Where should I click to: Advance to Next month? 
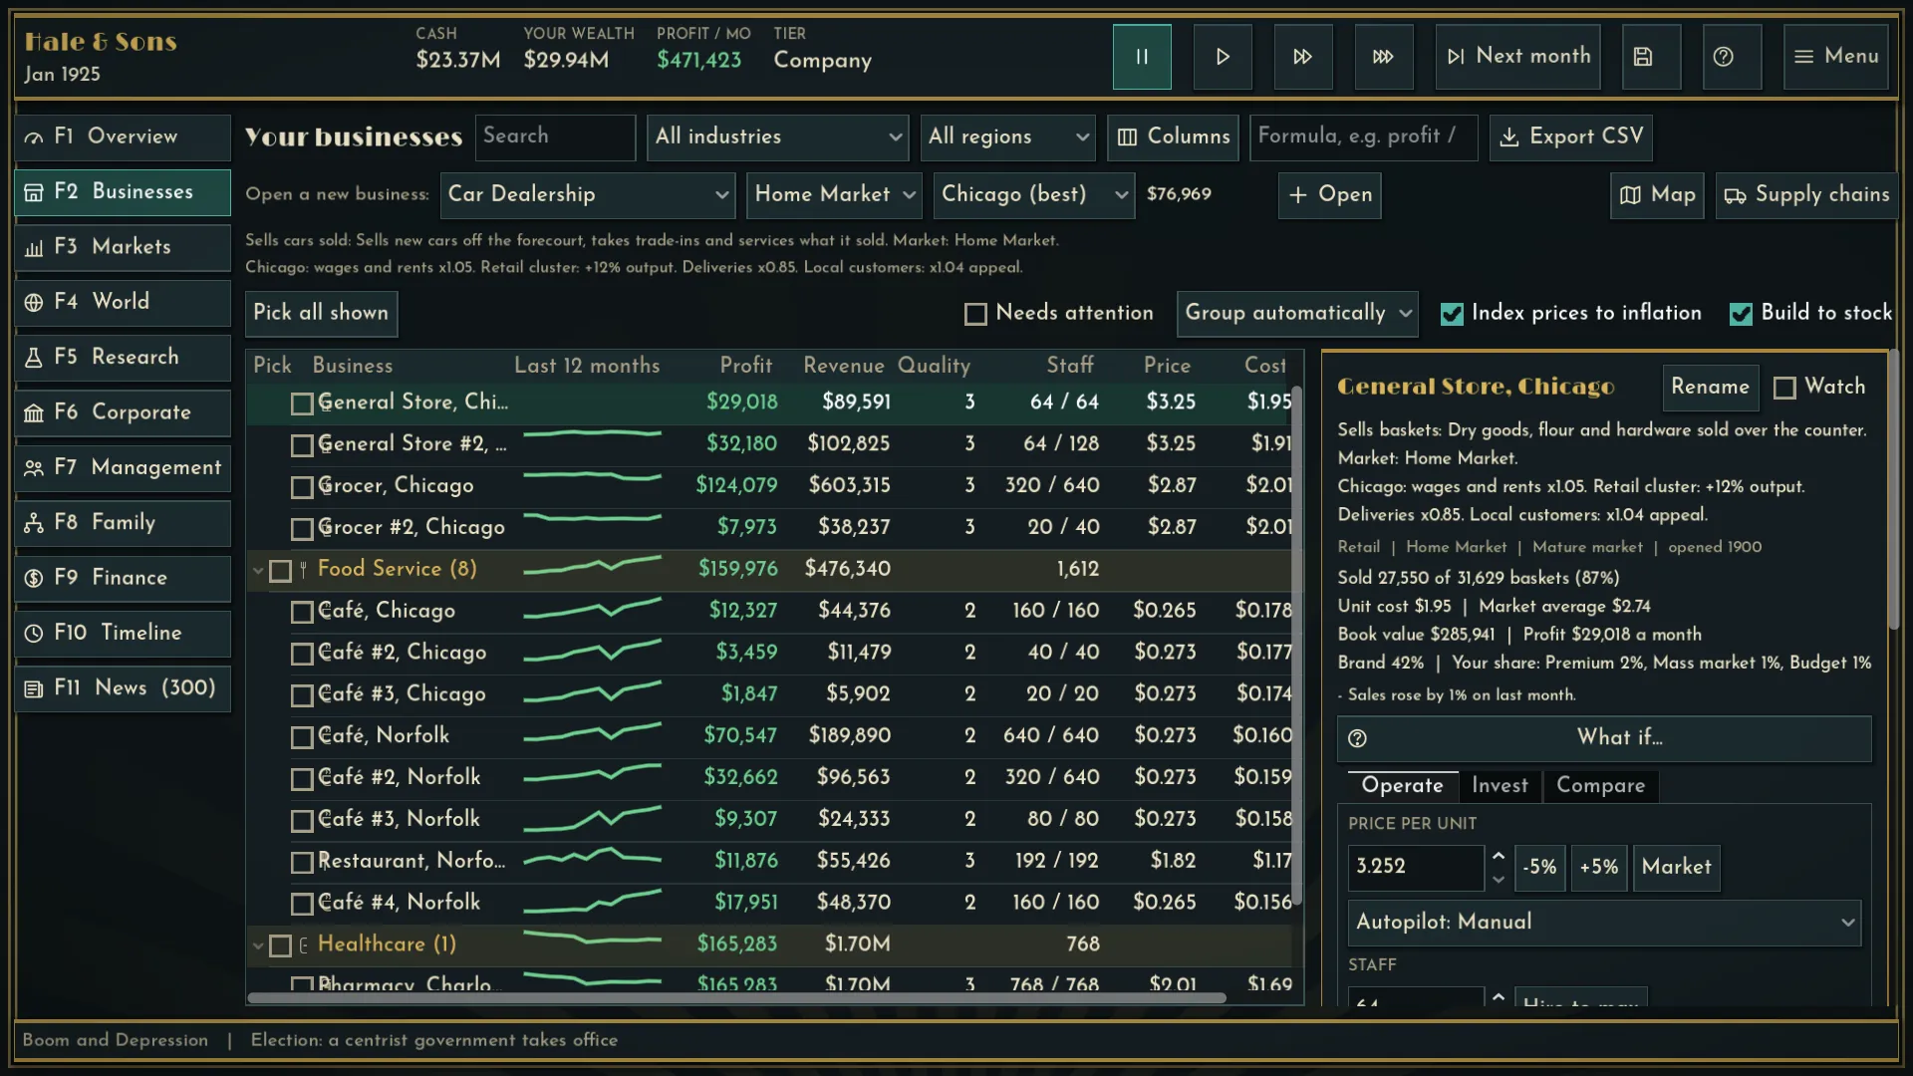(1517, 57)
